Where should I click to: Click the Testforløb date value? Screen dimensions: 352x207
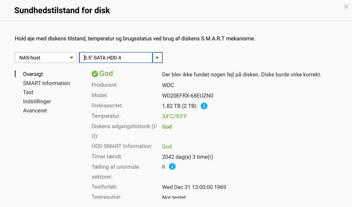(x=194, y=187)
